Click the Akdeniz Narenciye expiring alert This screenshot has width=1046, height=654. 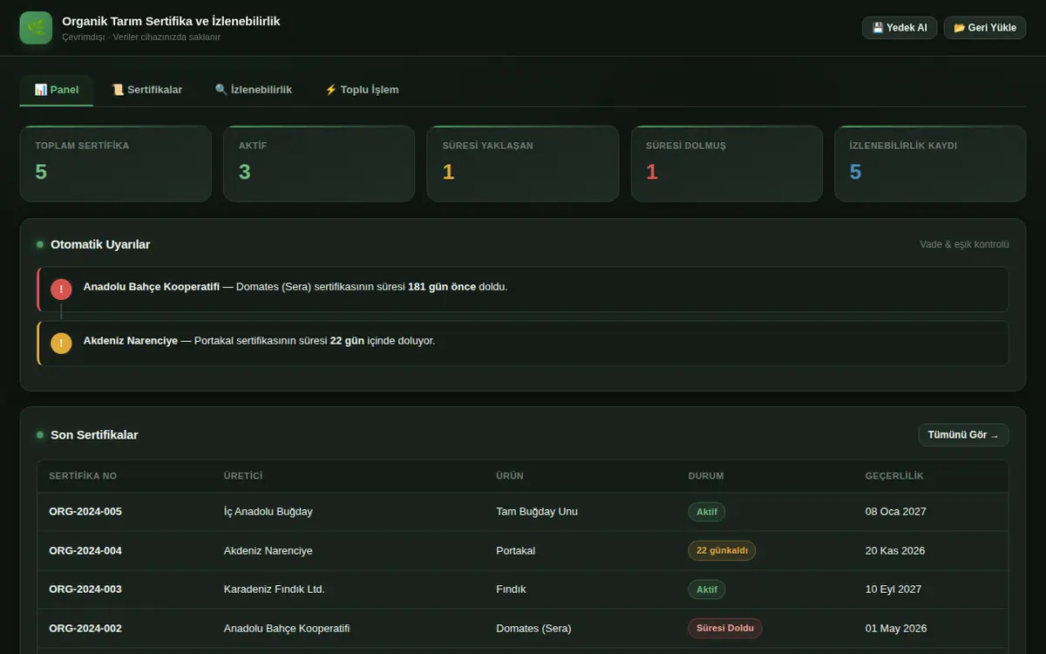pos(523,344)
